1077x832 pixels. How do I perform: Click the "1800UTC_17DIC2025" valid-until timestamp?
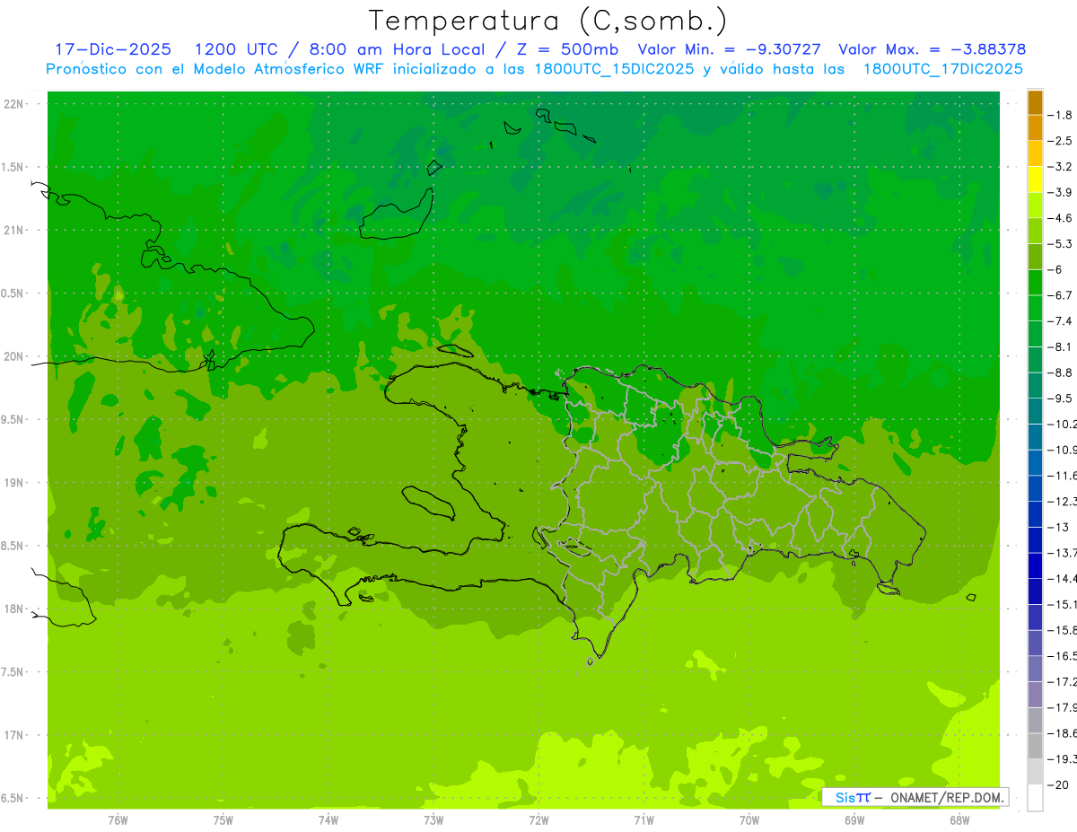pyautogui.click(x=942, y=69)
